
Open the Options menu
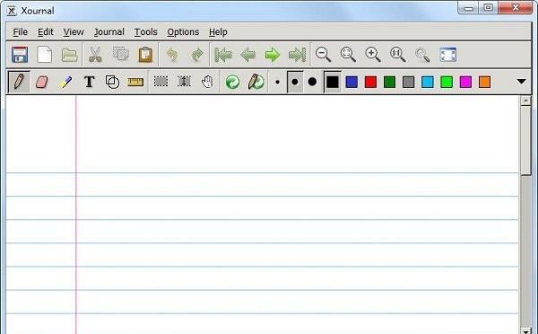(183, 32)
